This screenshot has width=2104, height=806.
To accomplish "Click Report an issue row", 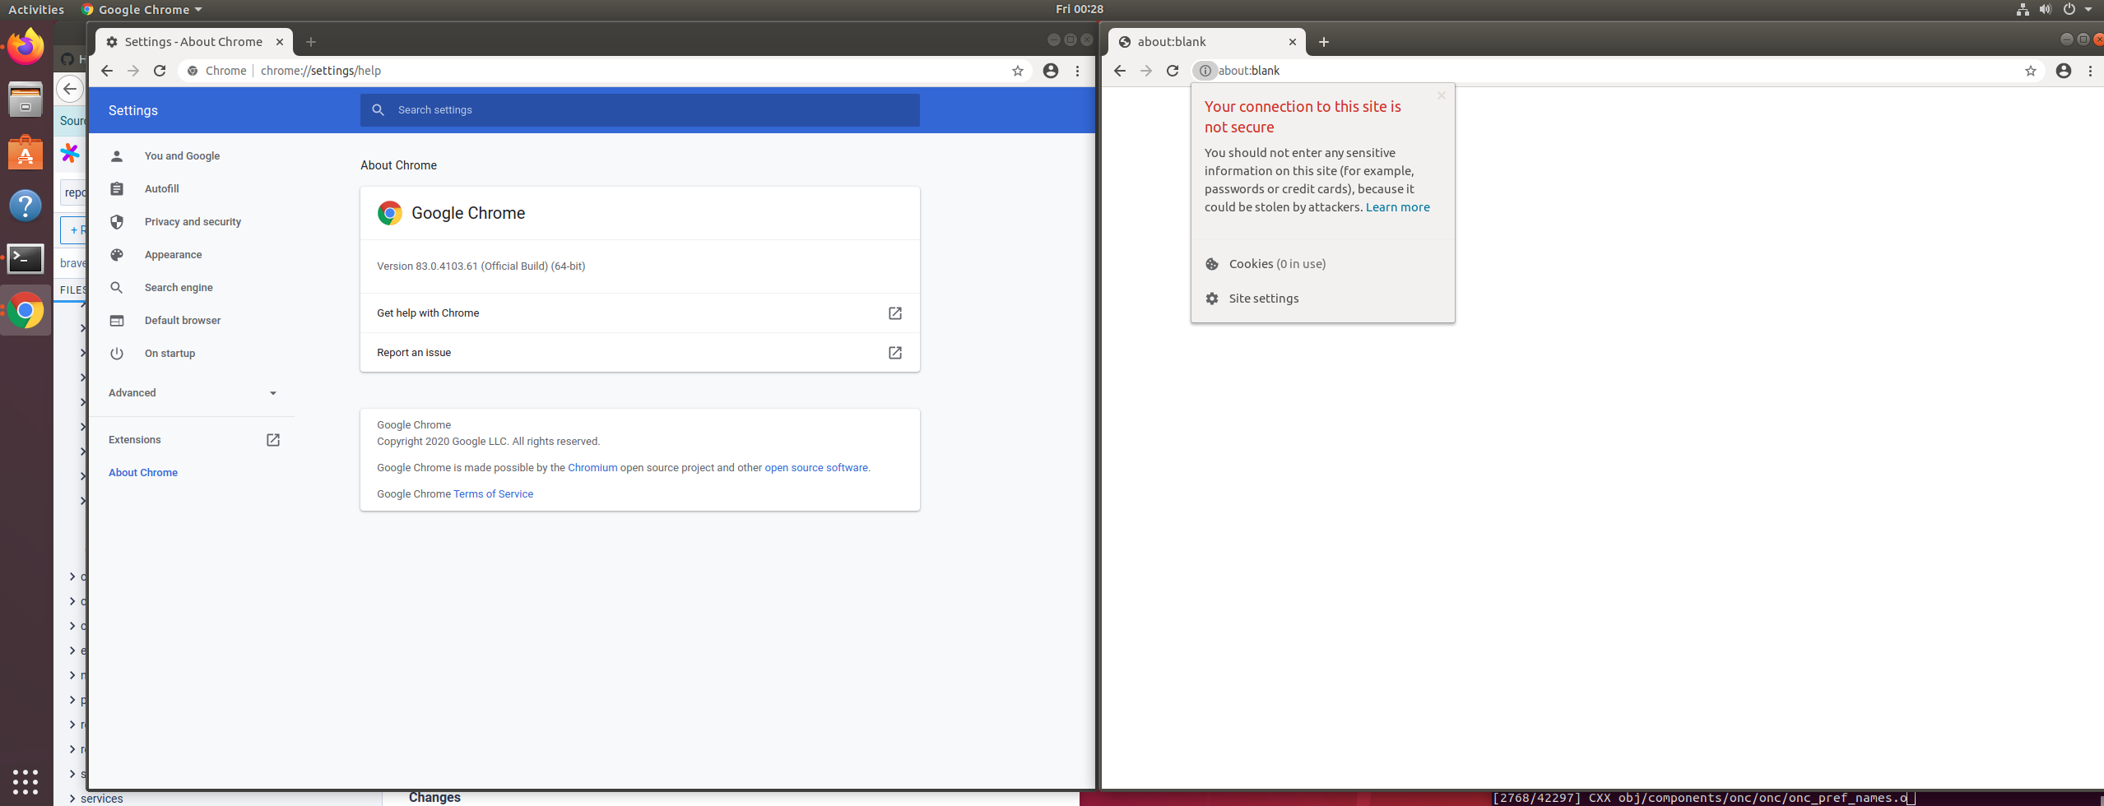I will pyautogui.click(x=639, y=353).
